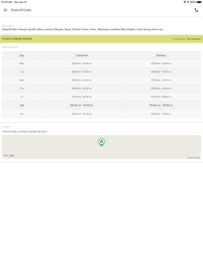Click the 4 Gurney Way address
Screen dimensions: 203x271
tap(24, 131)
